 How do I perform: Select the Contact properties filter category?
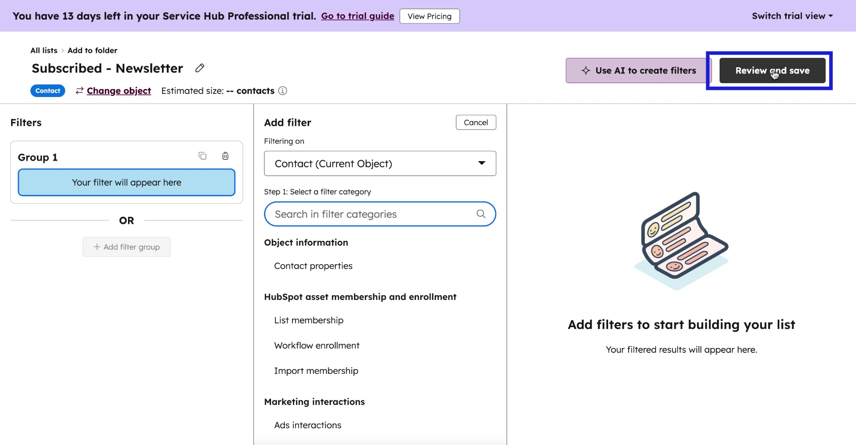pyautogui.click(x=313, y=266)
